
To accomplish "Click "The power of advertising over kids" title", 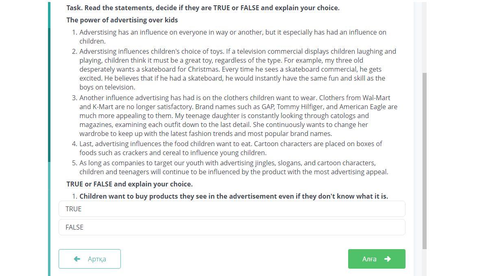I will coord(122,20).
